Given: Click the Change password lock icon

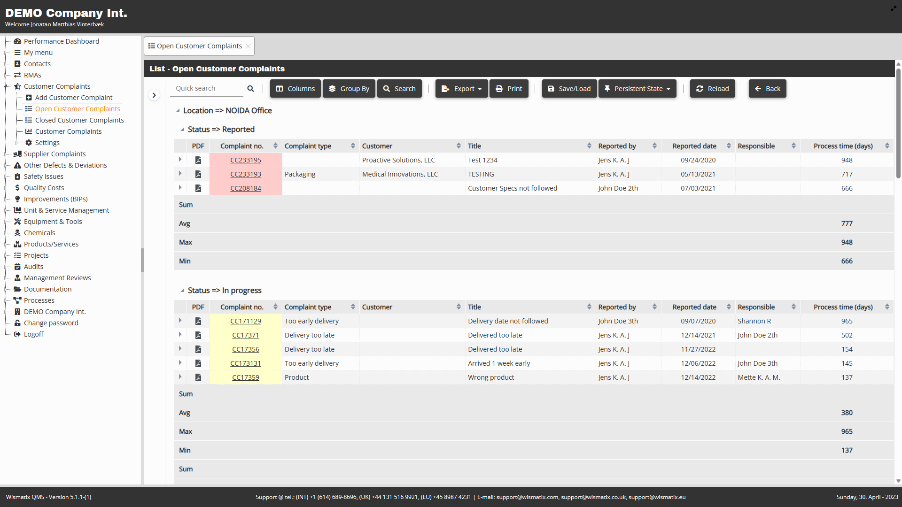Looking at the screenshot, I should pyautogui.click(x=17, y=323).
